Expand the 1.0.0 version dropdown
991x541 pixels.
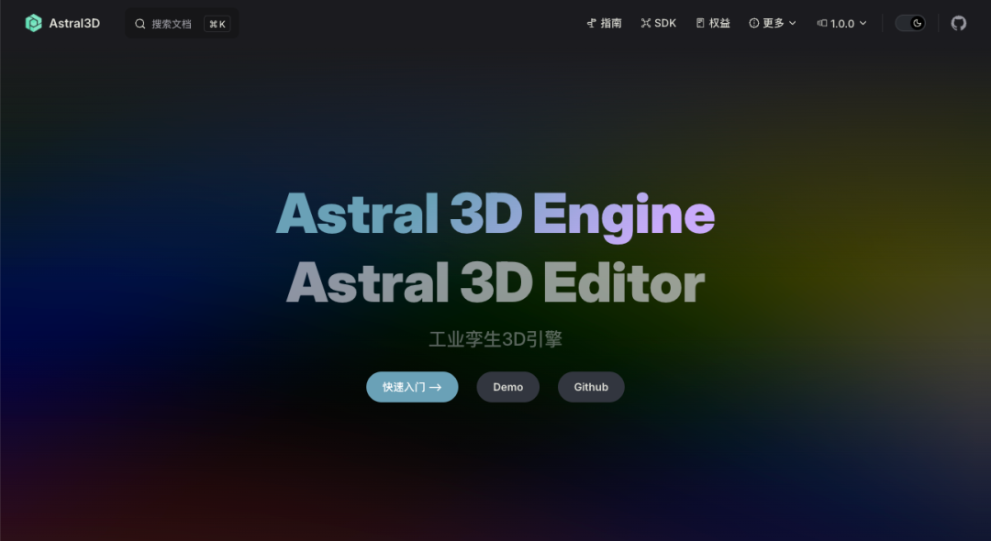tap(840, 22)
